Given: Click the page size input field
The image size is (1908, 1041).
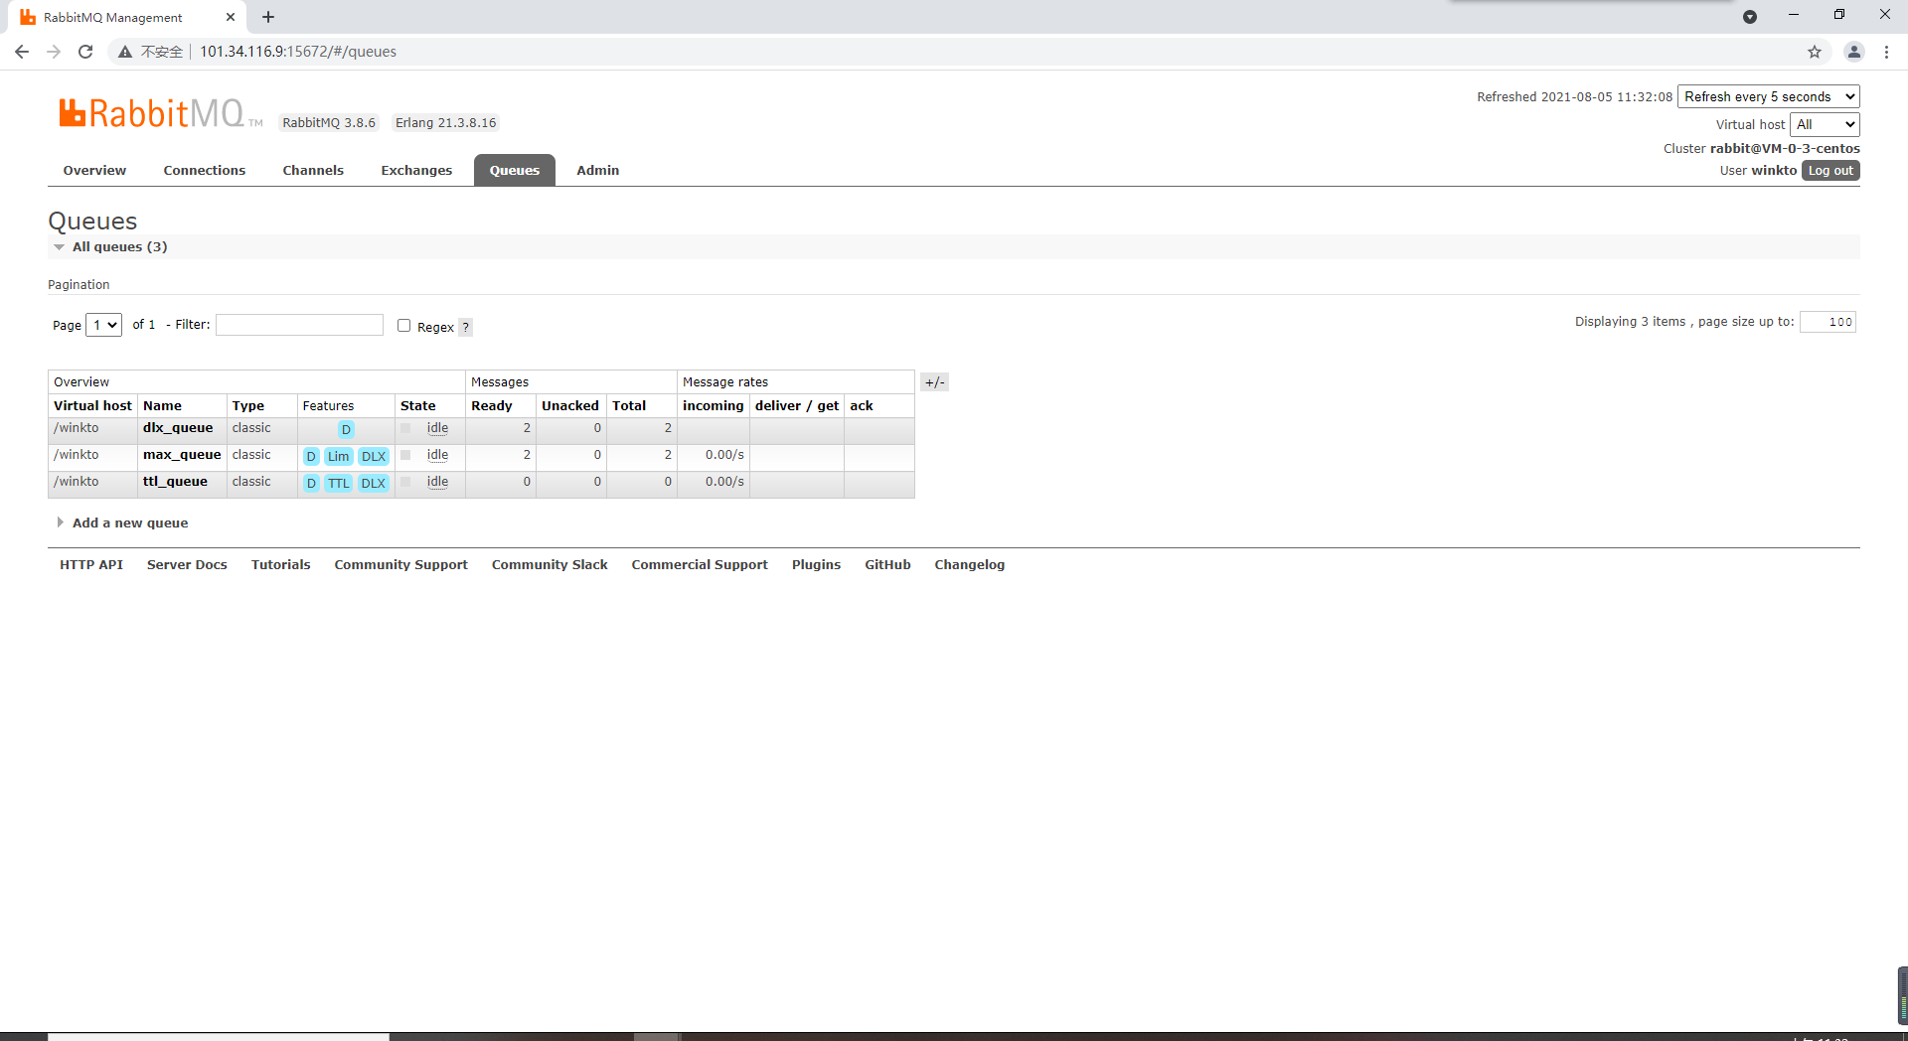Looking at the screenshot, I should (x=1828, y=322).
